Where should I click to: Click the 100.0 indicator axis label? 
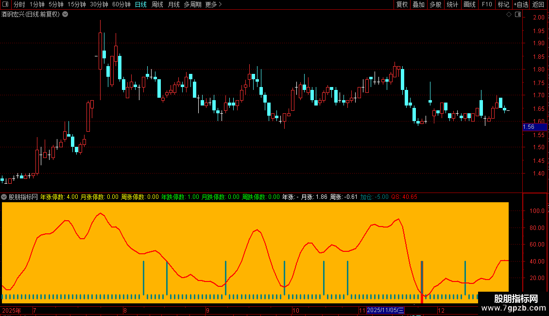pyautogui.click(x=537, y=211)
